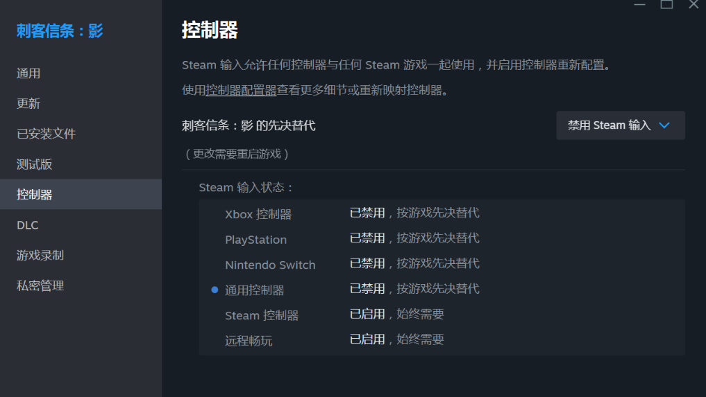706x397 pixels.
Task: Click the 刺客信条:影 game title
Action: click(x=60, y=31)
